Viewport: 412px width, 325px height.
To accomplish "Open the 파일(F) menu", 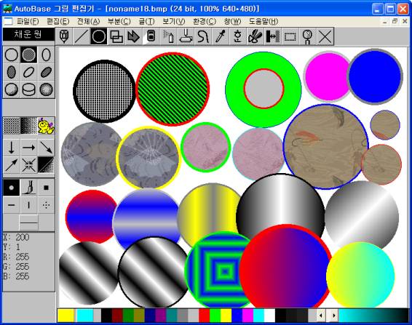I will (x=28, y=21).
